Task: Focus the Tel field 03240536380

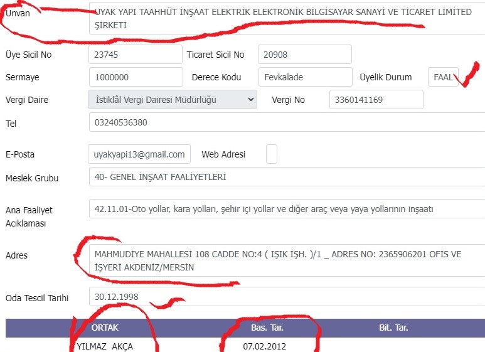Action: coord(287,122)
